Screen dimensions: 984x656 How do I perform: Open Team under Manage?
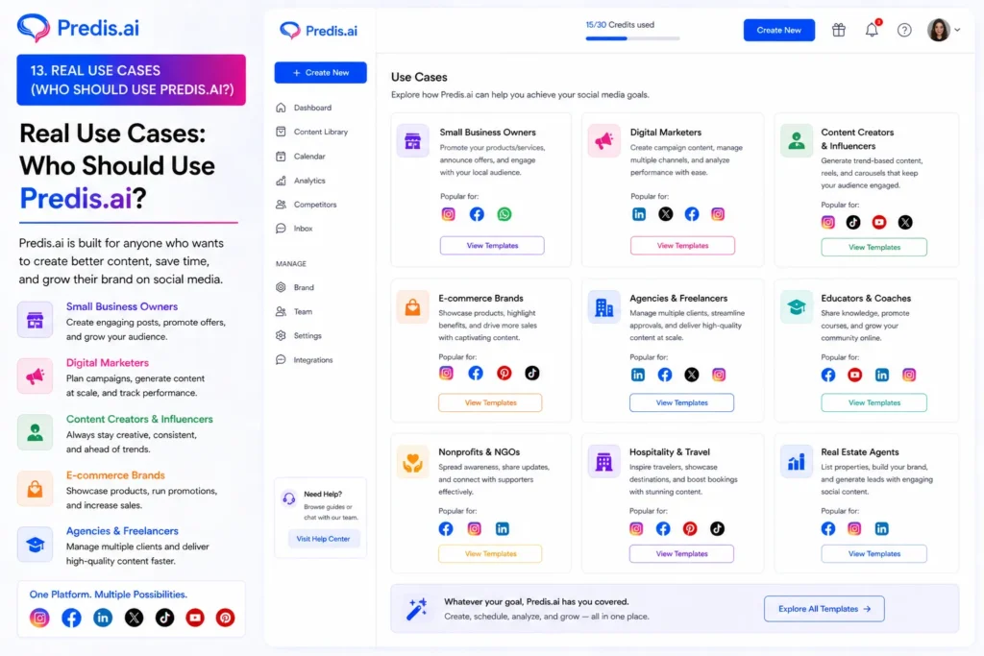[x=294, y=312]
